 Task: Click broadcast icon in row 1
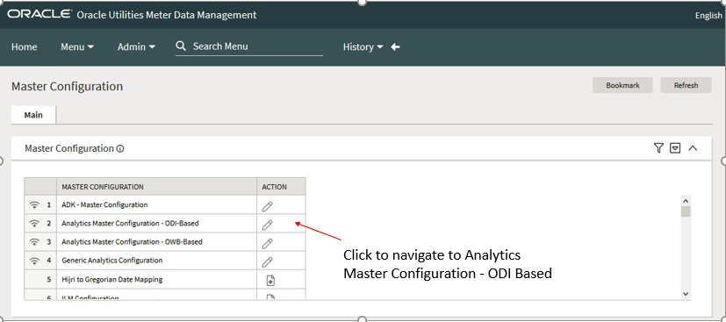click(34, 205)
